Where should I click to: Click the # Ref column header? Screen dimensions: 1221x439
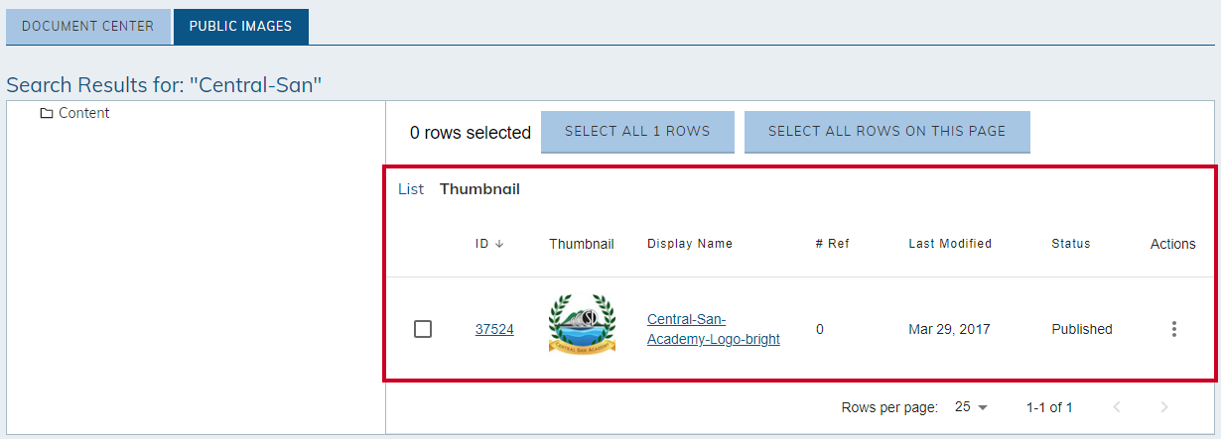coord(832,244)
